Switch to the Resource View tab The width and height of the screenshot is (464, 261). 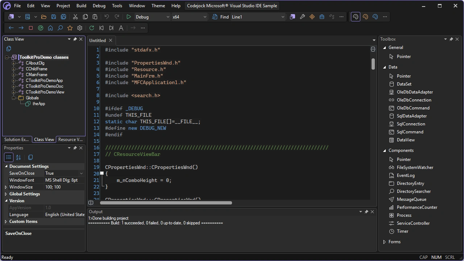(71, 140)
